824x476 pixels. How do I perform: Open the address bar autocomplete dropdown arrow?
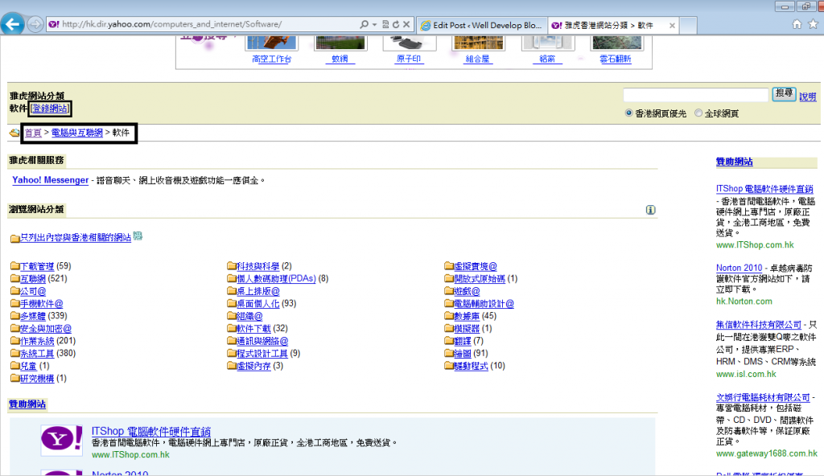click(x=374, y=25)
